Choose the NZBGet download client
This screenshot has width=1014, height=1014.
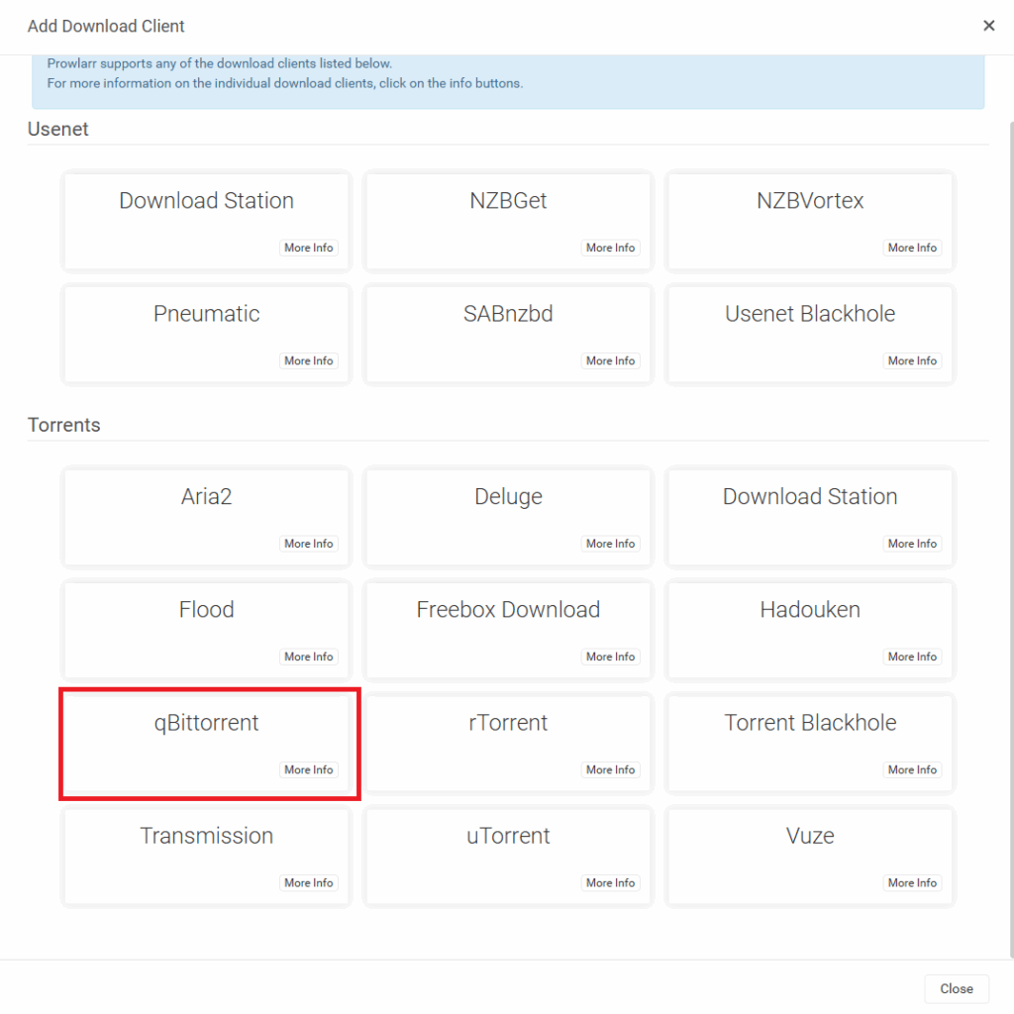[x=508, y=221]
